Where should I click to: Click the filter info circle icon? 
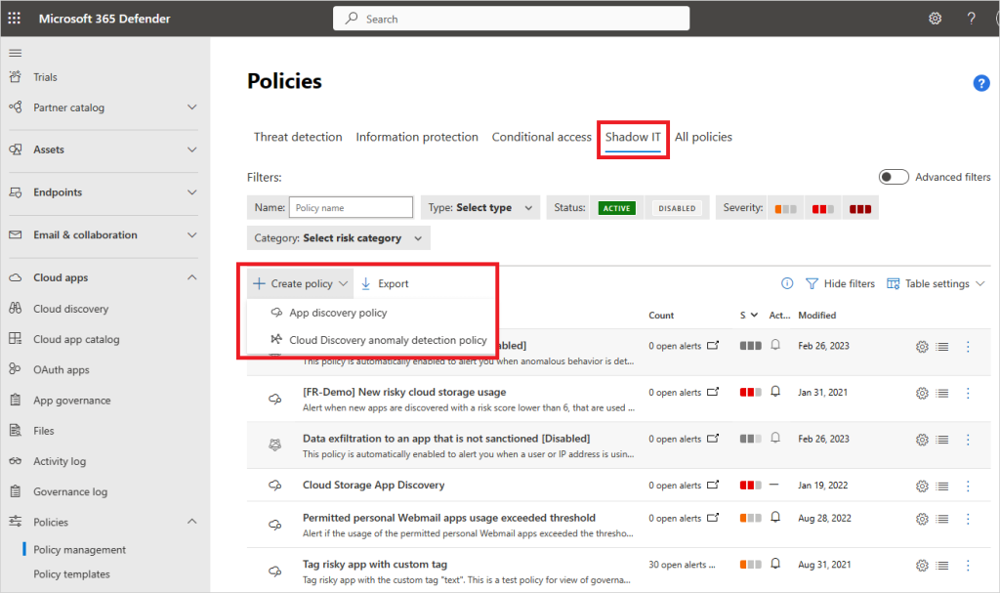pos(787,283)
